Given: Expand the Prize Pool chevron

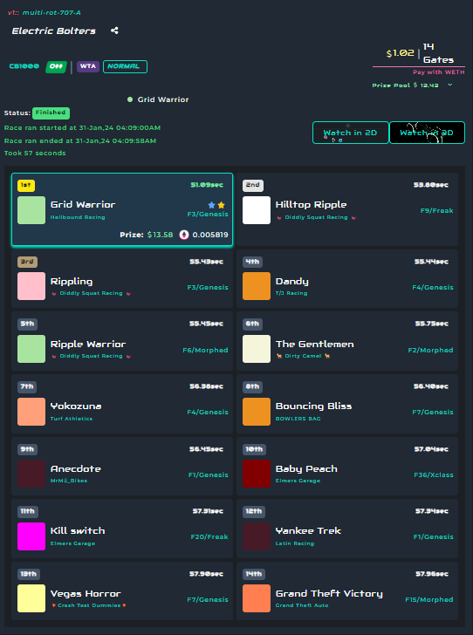Looking at the screenshot, I should 450,85.
